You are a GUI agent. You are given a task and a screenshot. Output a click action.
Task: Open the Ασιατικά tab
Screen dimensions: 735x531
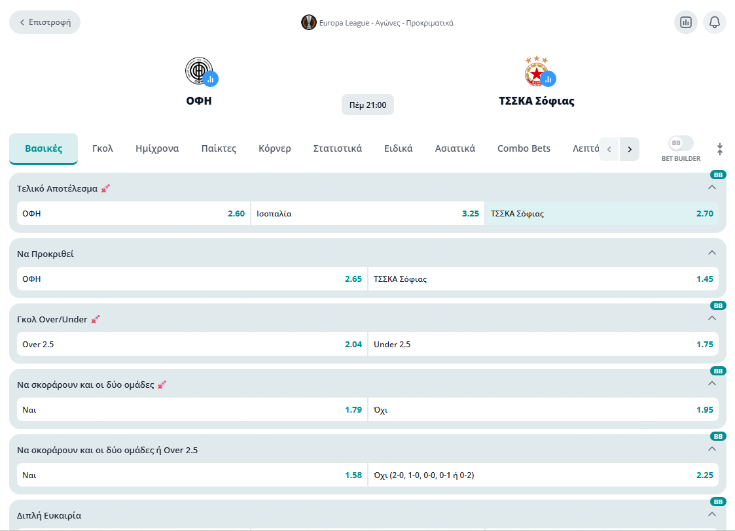455,148
